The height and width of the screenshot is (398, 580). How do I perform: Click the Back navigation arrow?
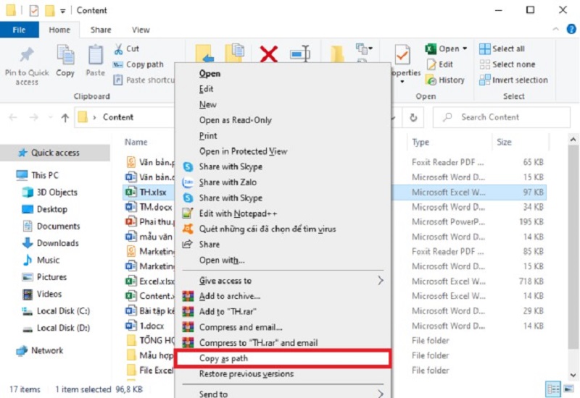click(13, 117)
